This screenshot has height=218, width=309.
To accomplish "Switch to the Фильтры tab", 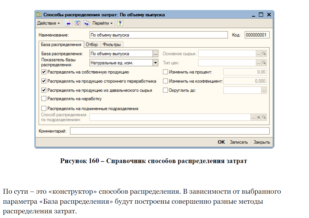I will point(112,45).
